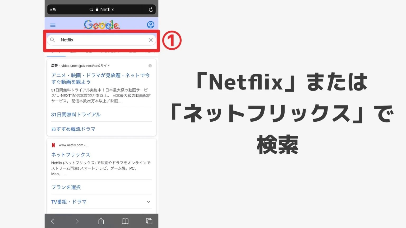This screenshot has height=228, width=406.
Task: Open the 'TV番組・ドラマ' sitelink
Action: pyautogui.click(x=69, y=202)
